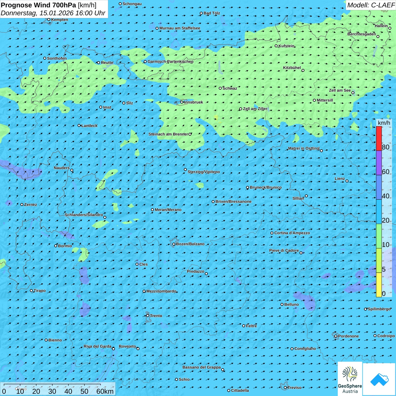
Task: Click the Kufstein location marker
Action: pyautogui.click(x=276, y=46)
